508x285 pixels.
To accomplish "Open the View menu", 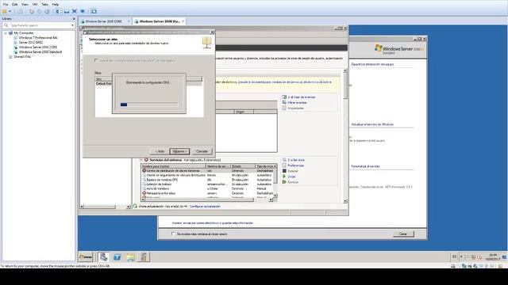I will click(25, 5).
